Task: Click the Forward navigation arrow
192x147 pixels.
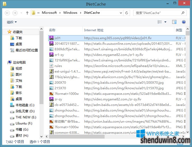Action: 15,13
